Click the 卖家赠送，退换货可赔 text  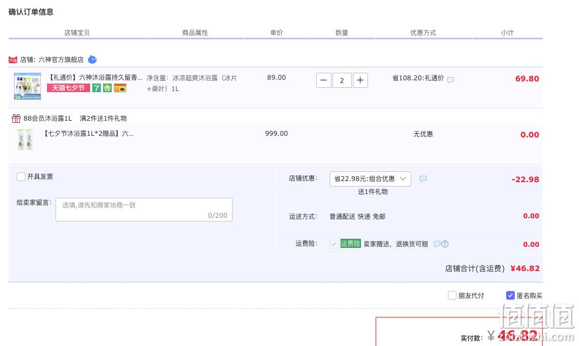396,244
